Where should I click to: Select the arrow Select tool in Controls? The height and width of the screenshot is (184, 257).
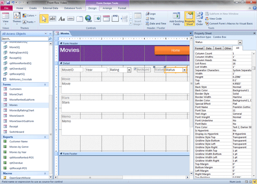click(x=44, y=19)
